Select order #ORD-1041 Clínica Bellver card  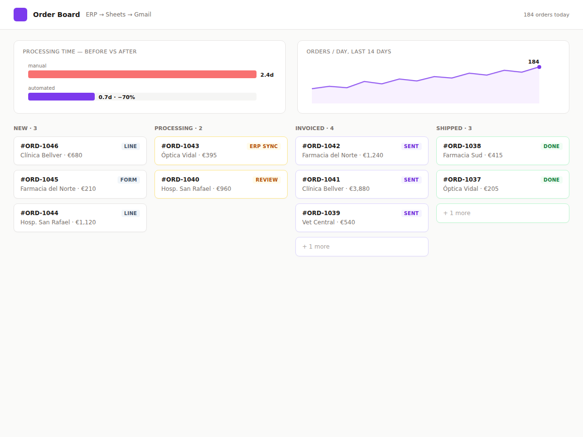coord(362,184)
